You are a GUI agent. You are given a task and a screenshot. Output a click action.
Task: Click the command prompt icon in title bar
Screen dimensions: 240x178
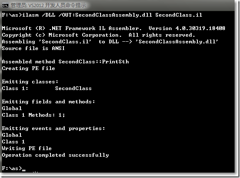5,6
